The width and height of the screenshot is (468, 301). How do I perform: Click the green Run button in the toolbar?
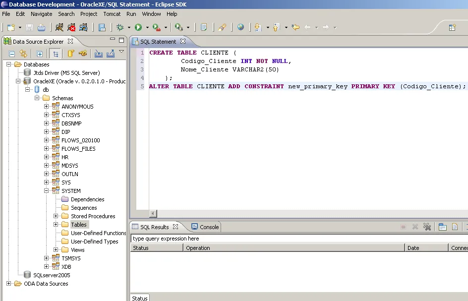coord(138,27)
